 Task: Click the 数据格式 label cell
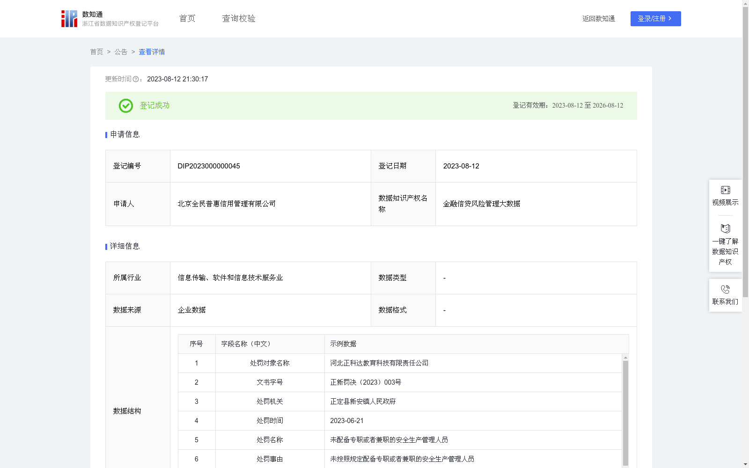(x=403, y=310)
